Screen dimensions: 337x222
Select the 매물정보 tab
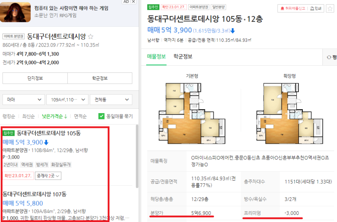[156, 57]
